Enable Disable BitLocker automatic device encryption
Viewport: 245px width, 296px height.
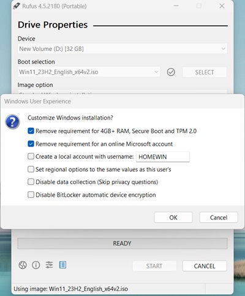coord(31,195)
